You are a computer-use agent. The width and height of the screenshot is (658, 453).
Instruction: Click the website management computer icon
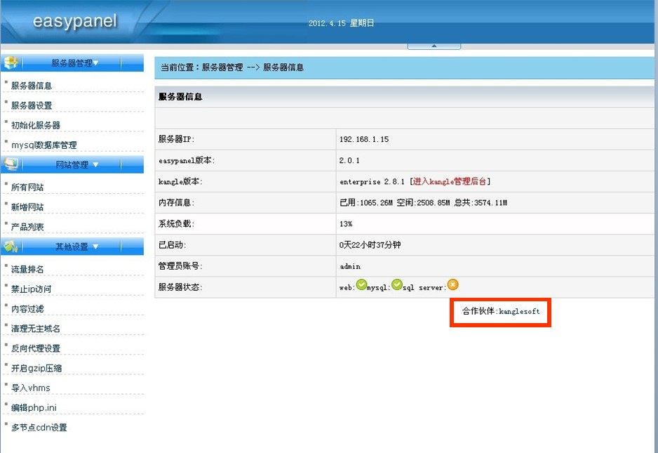[x=10, y=164]
